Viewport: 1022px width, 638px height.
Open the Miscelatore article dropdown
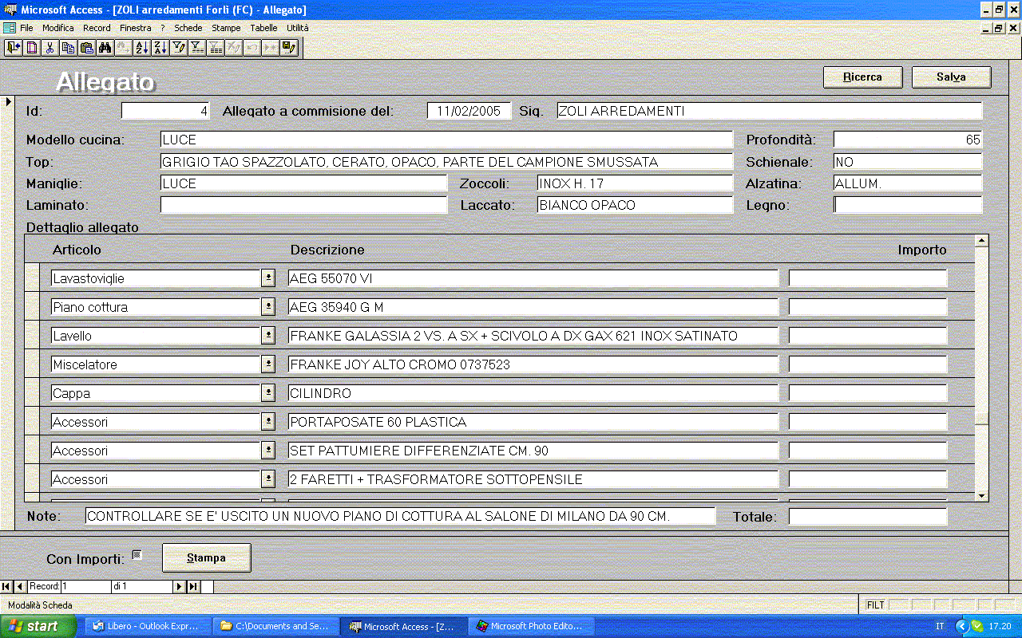pyautogui.click(x=269, y=364)
